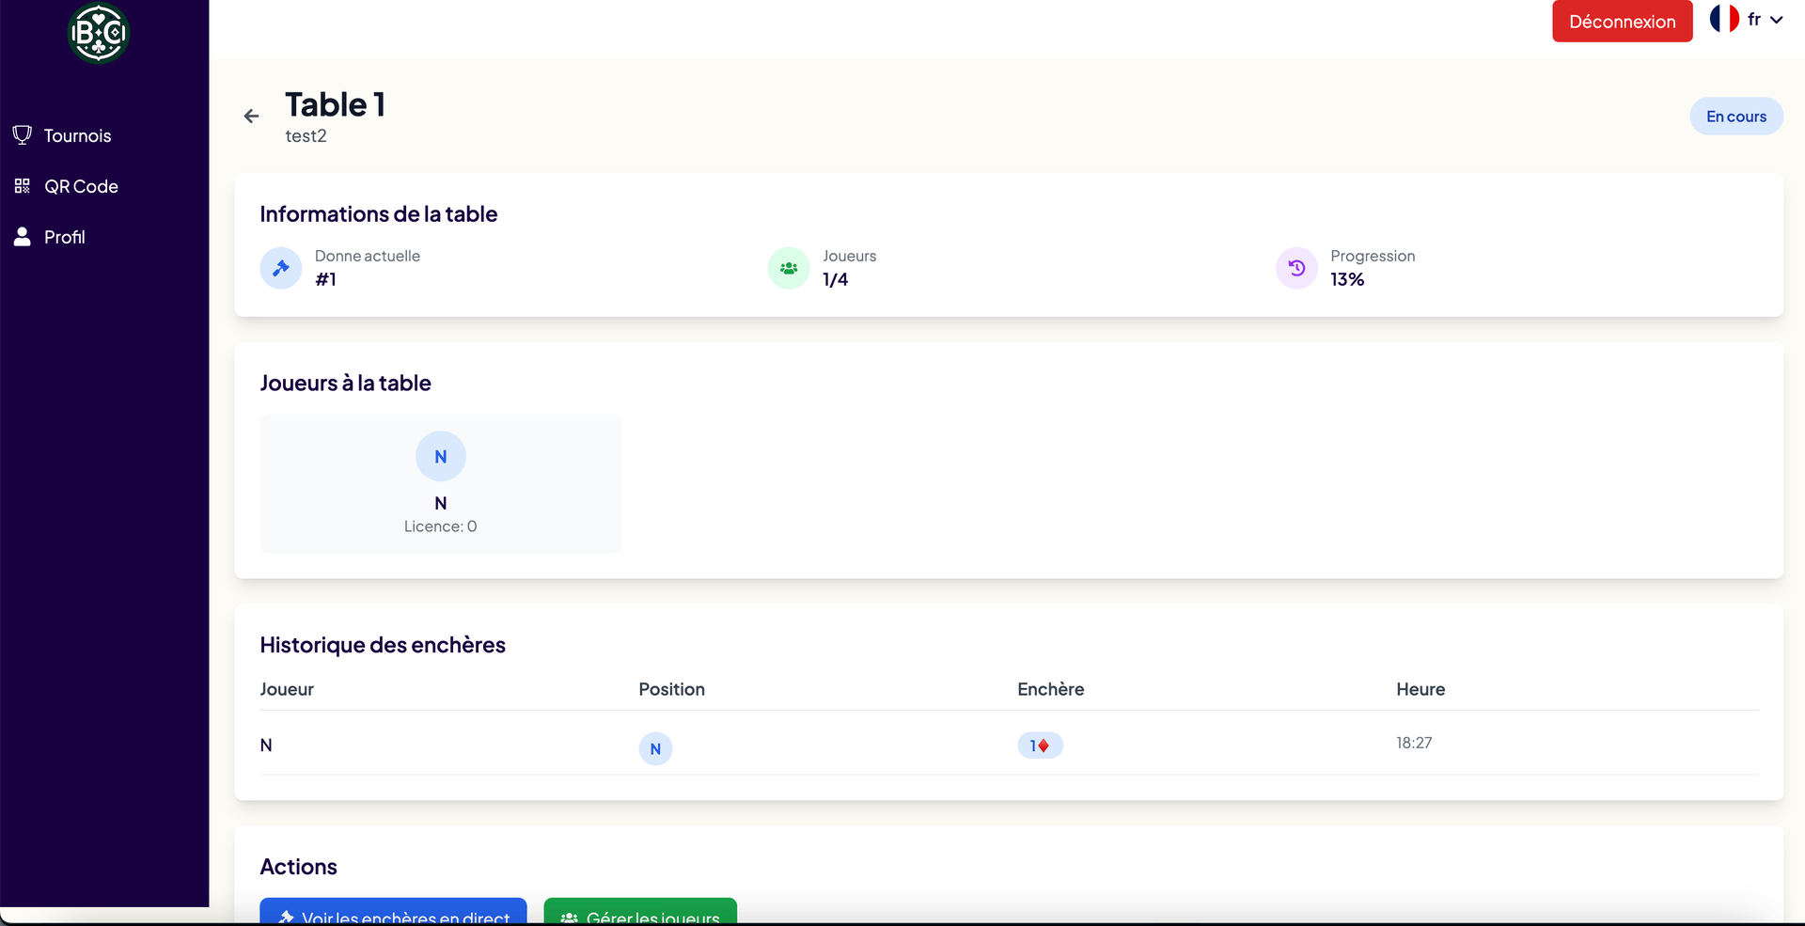Screen dimensions: 1805x926
Task: Click the Déconnexion button
Action: pos(1622,21)
